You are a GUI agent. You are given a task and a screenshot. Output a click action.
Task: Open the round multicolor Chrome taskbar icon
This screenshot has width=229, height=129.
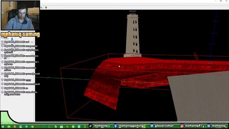pyautogui.click(x=32, y=126)
